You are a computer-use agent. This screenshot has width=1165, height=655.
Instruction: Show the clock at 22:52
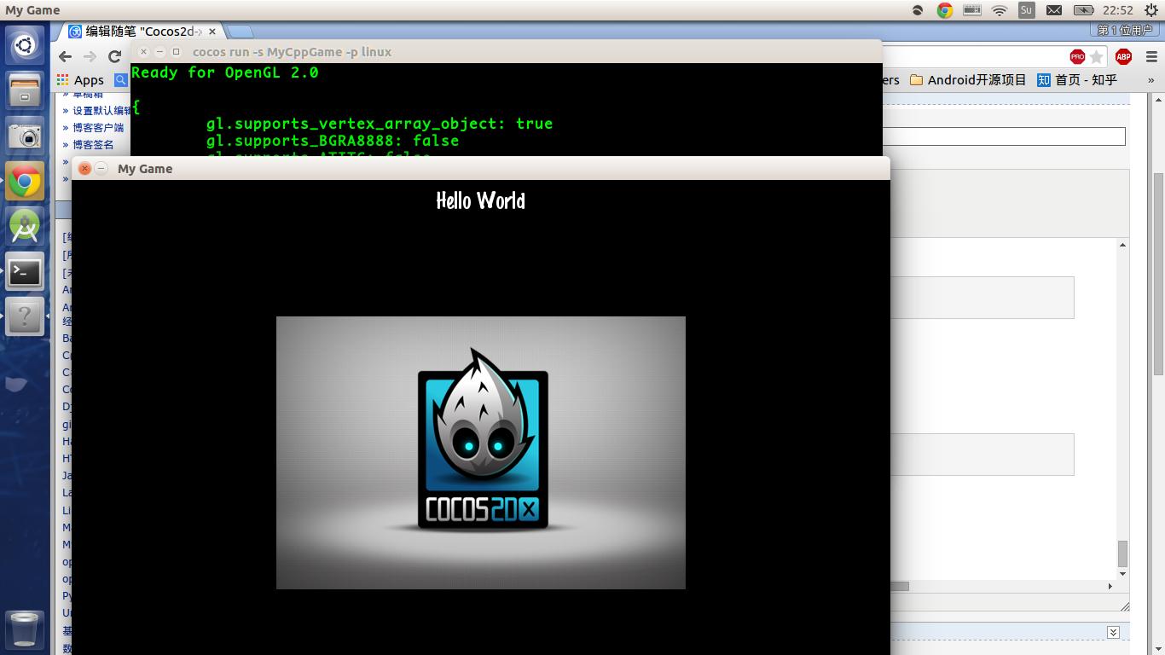click(x=1117, y=10)
